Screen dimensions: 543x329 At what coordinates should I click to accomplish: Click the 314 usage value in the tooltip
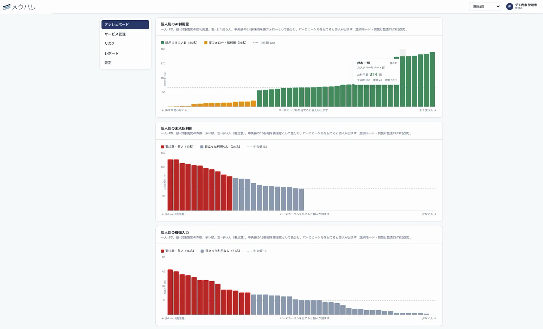point(374,74)
